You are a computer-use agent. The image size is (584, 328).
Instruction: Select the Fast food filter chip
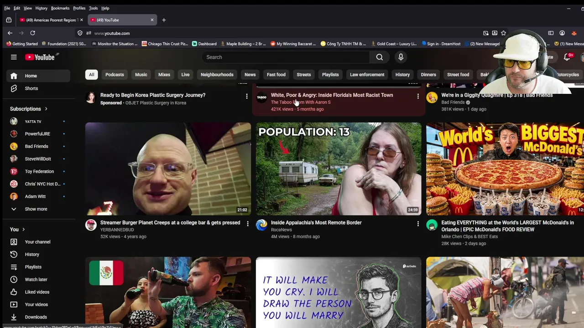click(x=276, y=75)
